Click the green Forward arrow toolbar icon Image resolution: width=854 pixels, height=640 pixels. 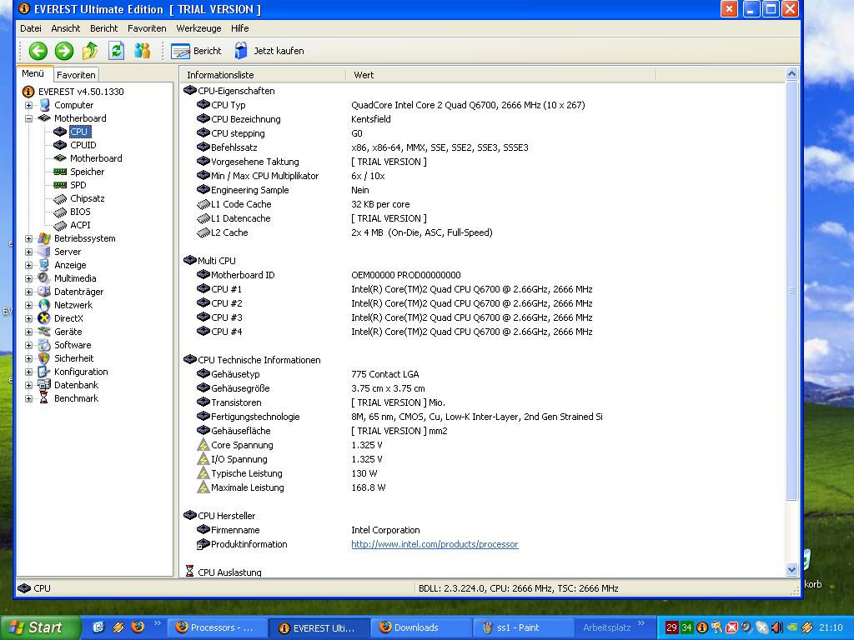[64, 51]
